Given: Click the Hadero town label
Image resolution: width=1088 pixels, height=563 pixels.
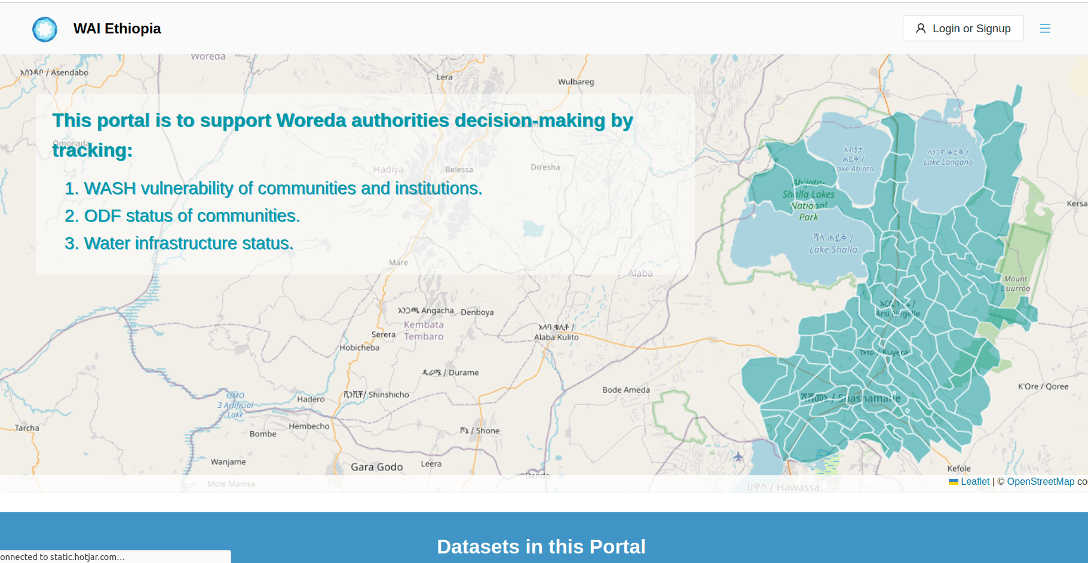Looking at the screenshot, I should (311, 399).
